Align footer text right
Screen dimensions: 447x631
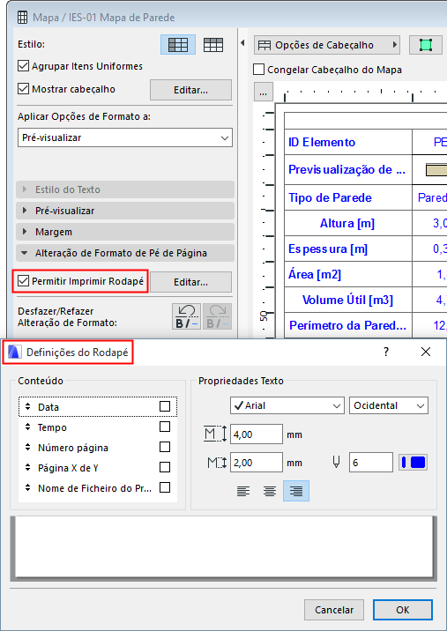pyautogui.click(x=296, y=491)
